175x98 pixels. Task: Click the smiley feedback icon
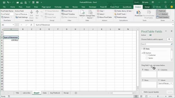(172, 7)
